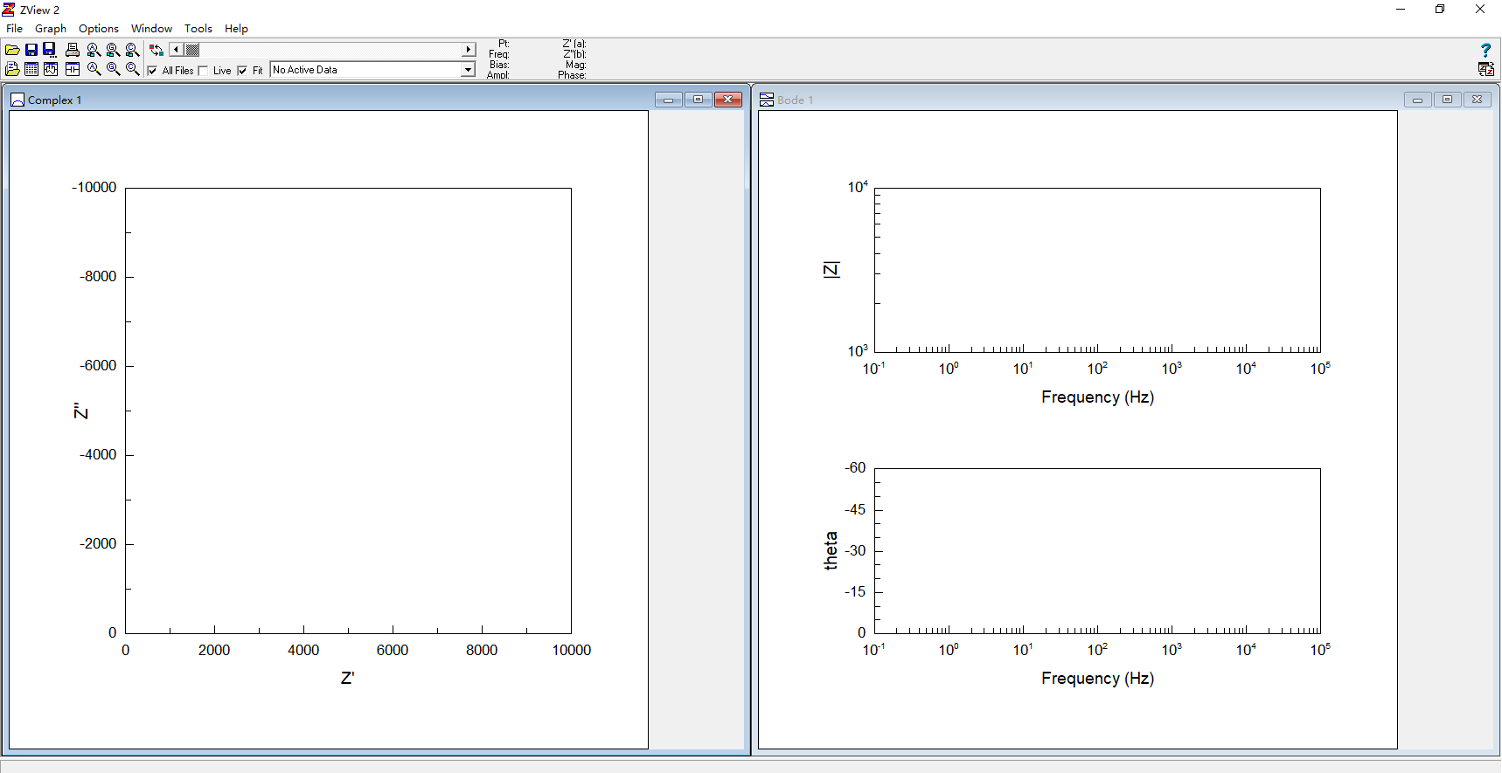
Task: Click the print icon in toolbar
Action: click(x=73, y=50)
